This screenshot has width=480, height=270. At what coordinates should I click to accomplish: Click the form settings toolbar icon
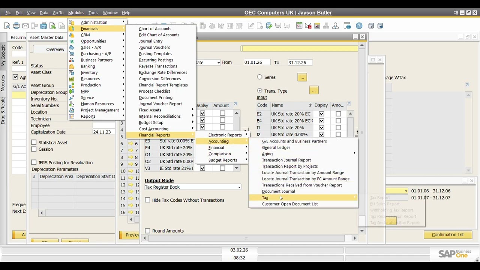pyautogui.click(x=371, y=26)
